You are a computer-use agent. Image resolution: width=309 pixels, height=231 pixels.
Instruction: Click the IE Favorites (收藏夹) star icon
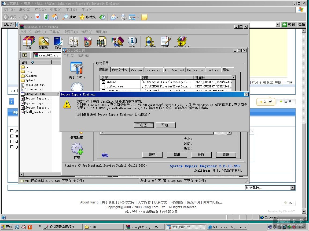82,17
